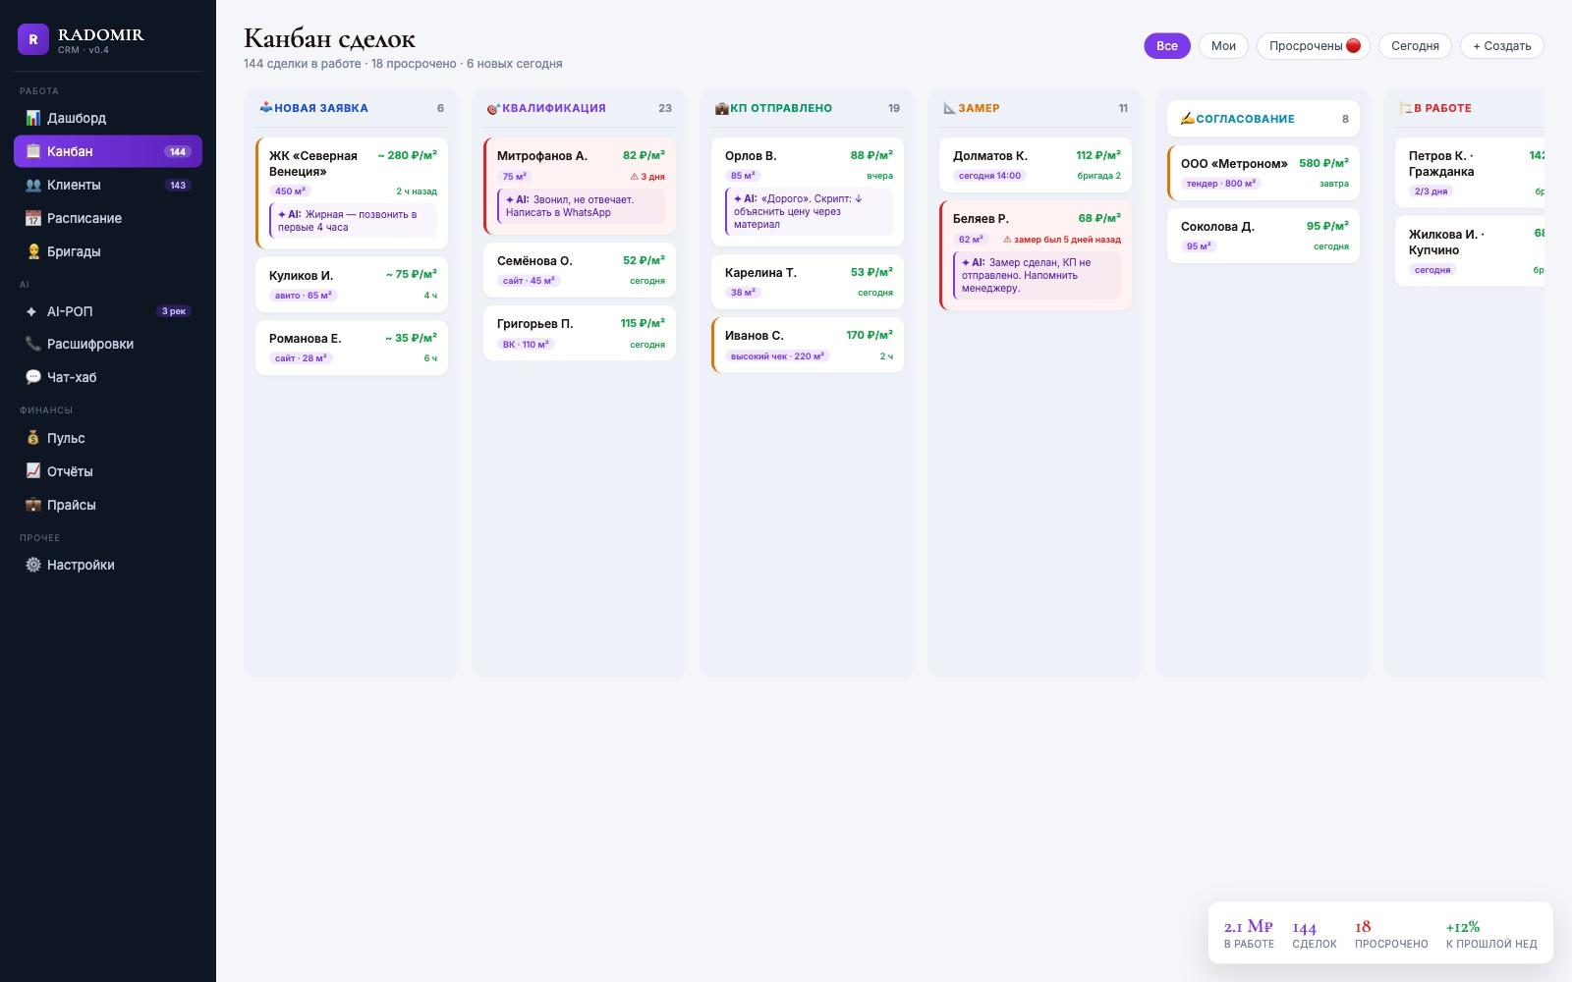
Task: Open the ООО «Метроном» deal card
Action: click(x=1263, y=173)
